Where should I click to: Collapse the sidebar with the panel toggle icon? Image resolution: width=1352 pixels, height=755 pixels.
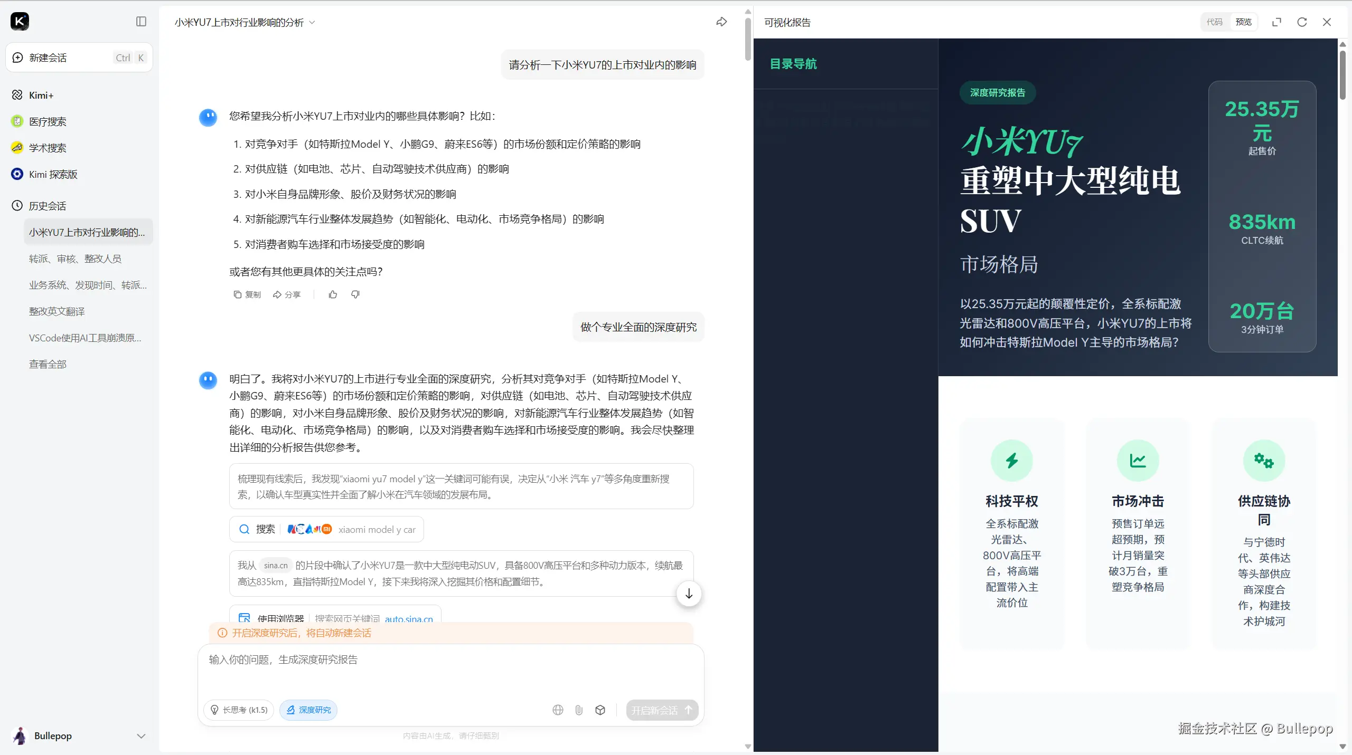140,22
